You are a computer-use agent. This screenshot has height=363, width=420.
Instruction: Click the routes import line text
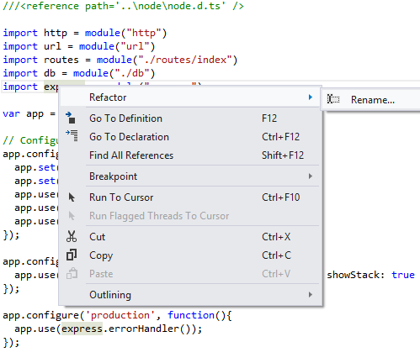point(120,60)
